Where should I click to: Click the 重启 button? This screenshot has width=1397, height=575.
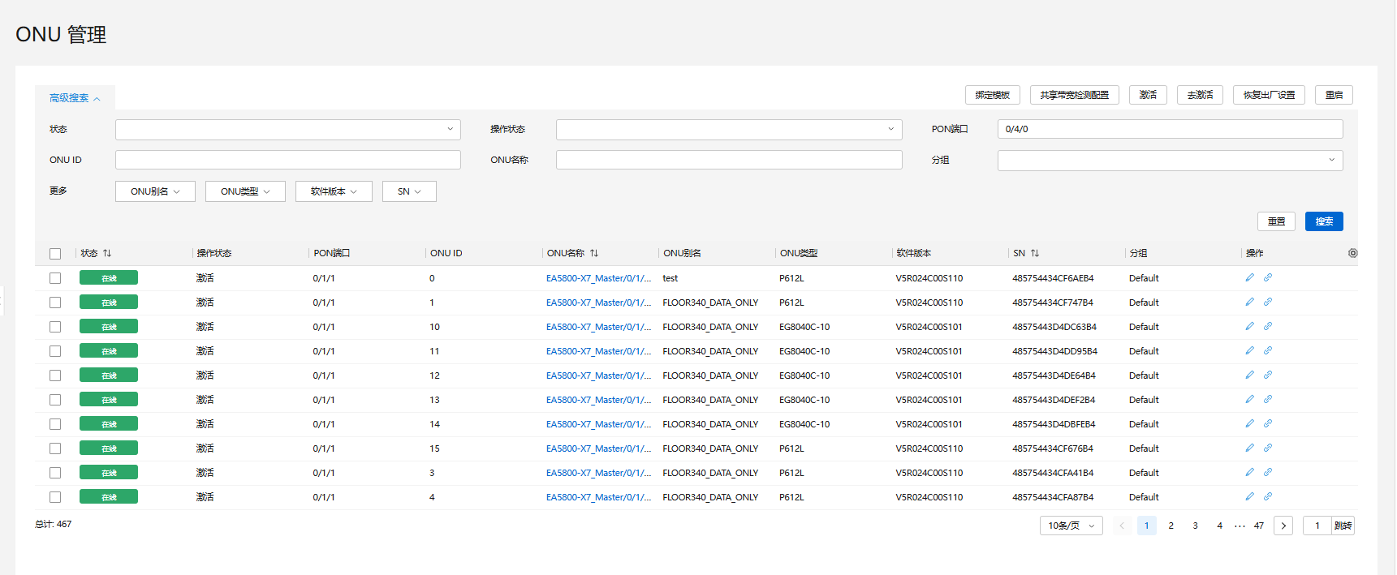[x=1334, y=95]
